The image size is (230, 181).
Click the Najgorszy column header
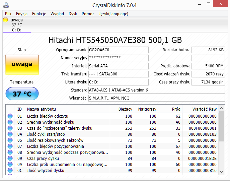146,109
